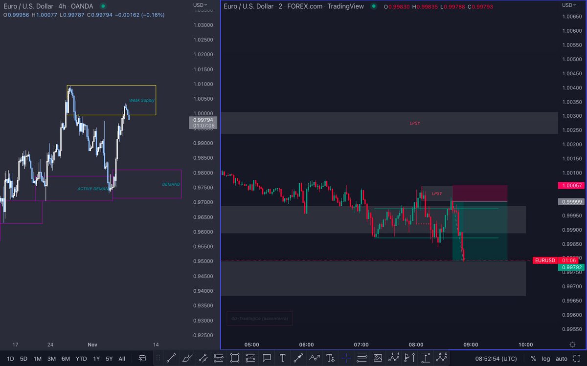Set the date range to 1Y
The image size is (587, 366).
(96, 359)
